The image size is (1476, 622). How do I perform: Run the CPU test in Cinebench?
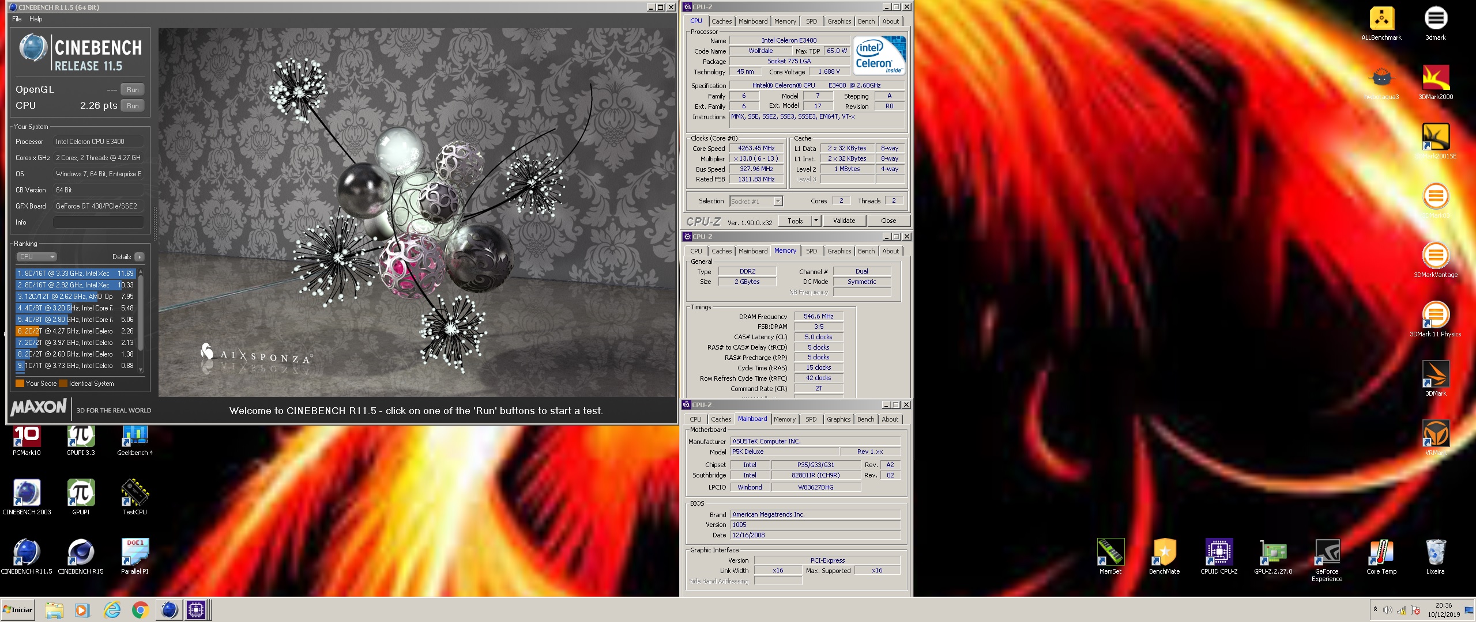point(133,106)
